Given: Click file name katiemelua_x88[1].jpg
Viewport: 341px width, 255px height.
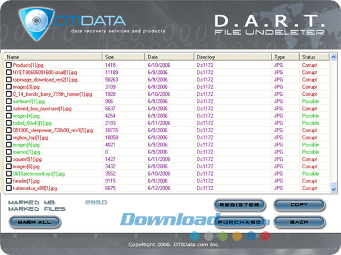Looking at the screenshot, I should tap(35, 188).
